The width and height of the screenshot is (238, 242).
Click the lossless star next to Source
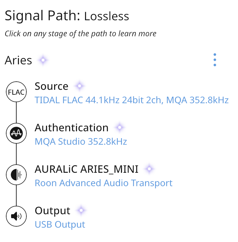coord(80,86)
